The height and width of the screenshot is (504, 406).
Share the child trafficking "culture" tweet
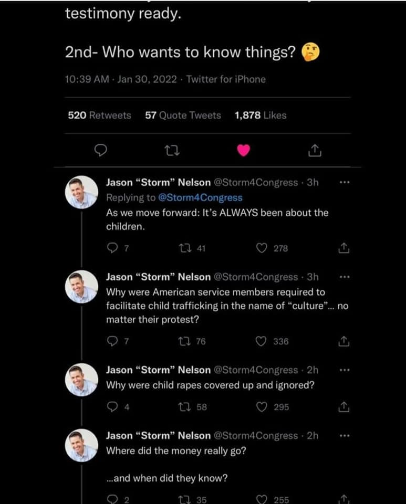point(343,341)
